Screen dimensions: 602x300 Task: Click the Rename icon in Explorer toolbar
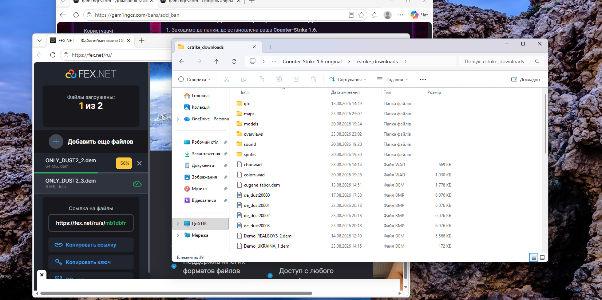(x=279, y=79)
